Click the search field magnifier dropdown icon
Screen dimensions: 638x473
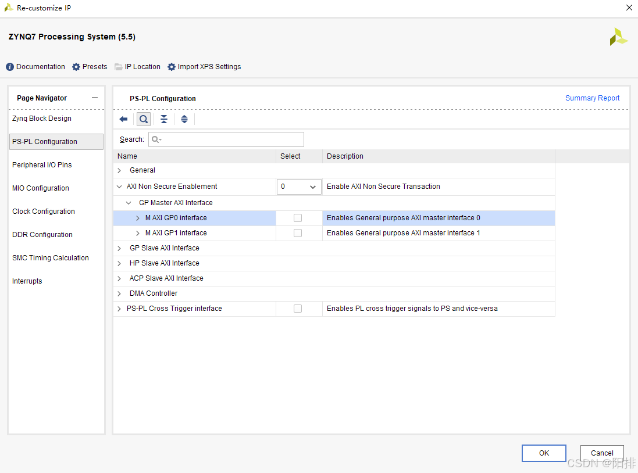click(x=156, y=139)
